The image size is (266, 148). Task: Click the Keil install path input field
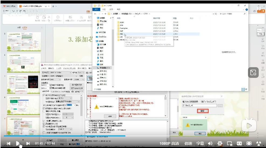[199, 106]
